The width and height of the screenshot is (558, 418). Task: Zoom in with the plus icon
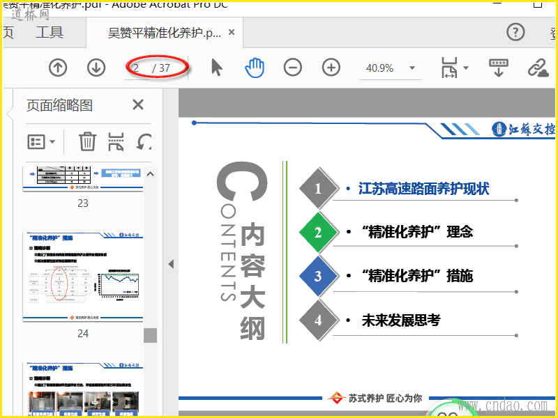[x=331, y=68]
